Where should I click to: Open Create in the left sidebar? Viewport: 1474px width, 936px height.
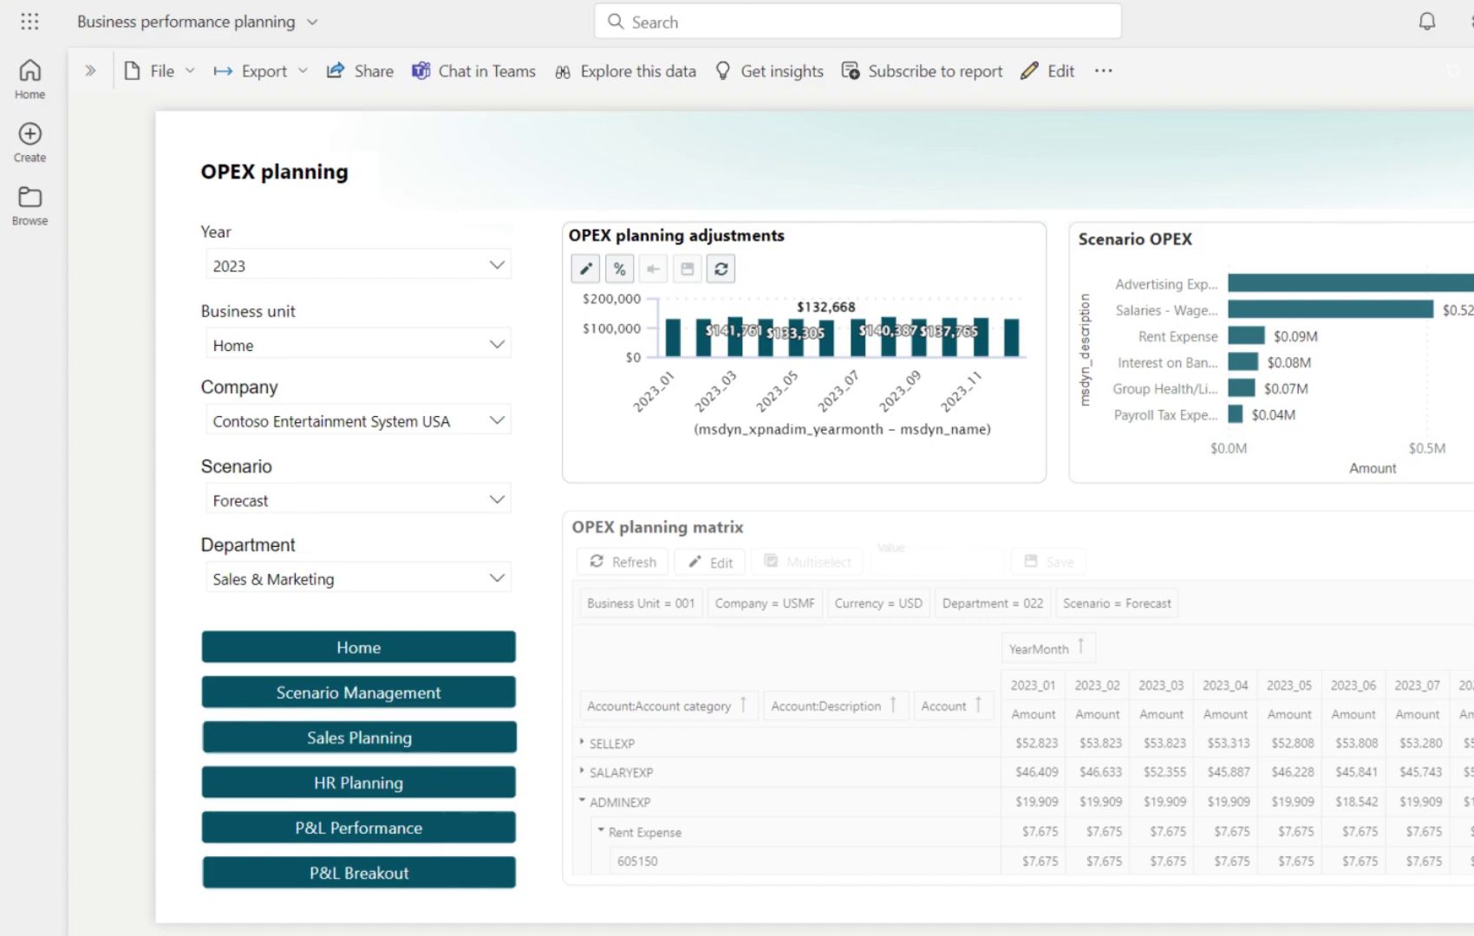click(x=29, y=143)
